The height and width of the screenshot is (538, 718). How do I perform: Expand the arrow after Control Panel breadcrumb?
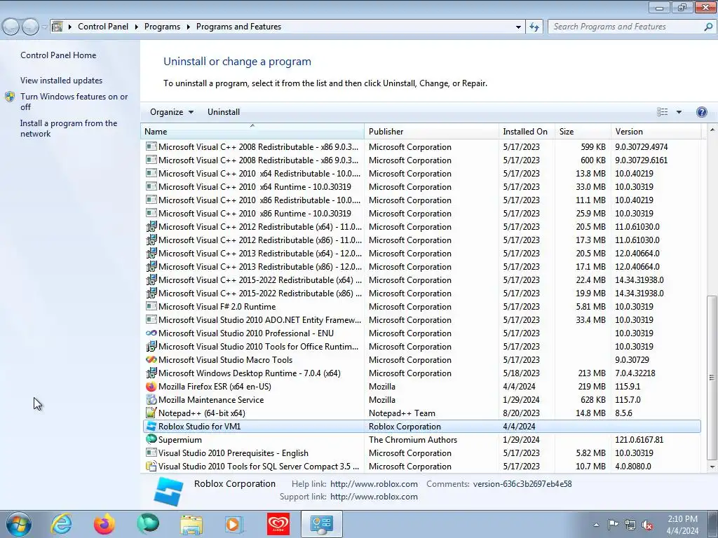137,27
